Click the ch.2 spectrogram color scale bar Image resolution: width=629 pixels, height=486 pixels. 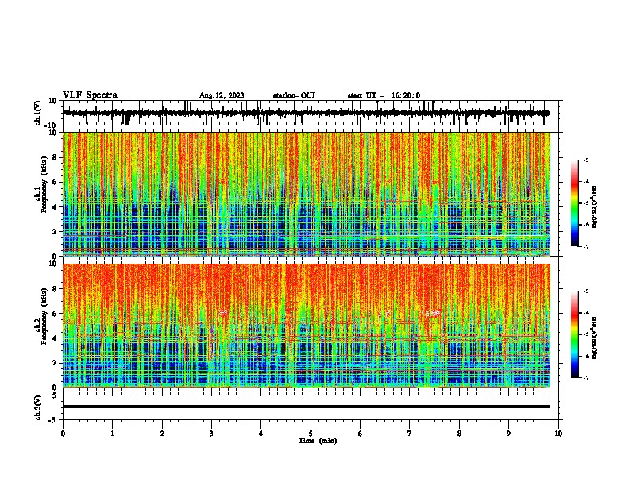click(x=575, y=334)
